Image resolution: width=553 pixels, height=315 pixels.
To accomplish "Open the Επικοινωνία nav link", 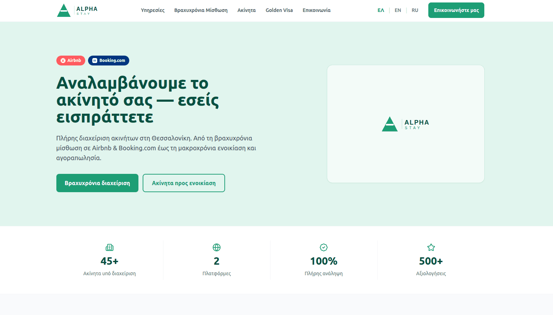I will click(317, 10).
